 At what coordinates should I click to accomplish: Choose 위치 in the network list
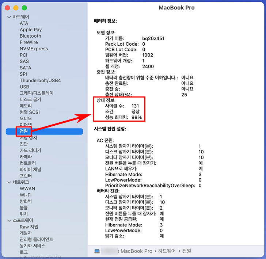coord(24,214)
